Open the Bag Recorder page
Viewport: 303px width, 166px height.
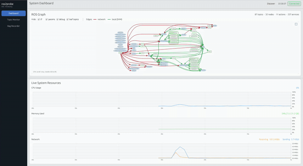tap(14, 26)
